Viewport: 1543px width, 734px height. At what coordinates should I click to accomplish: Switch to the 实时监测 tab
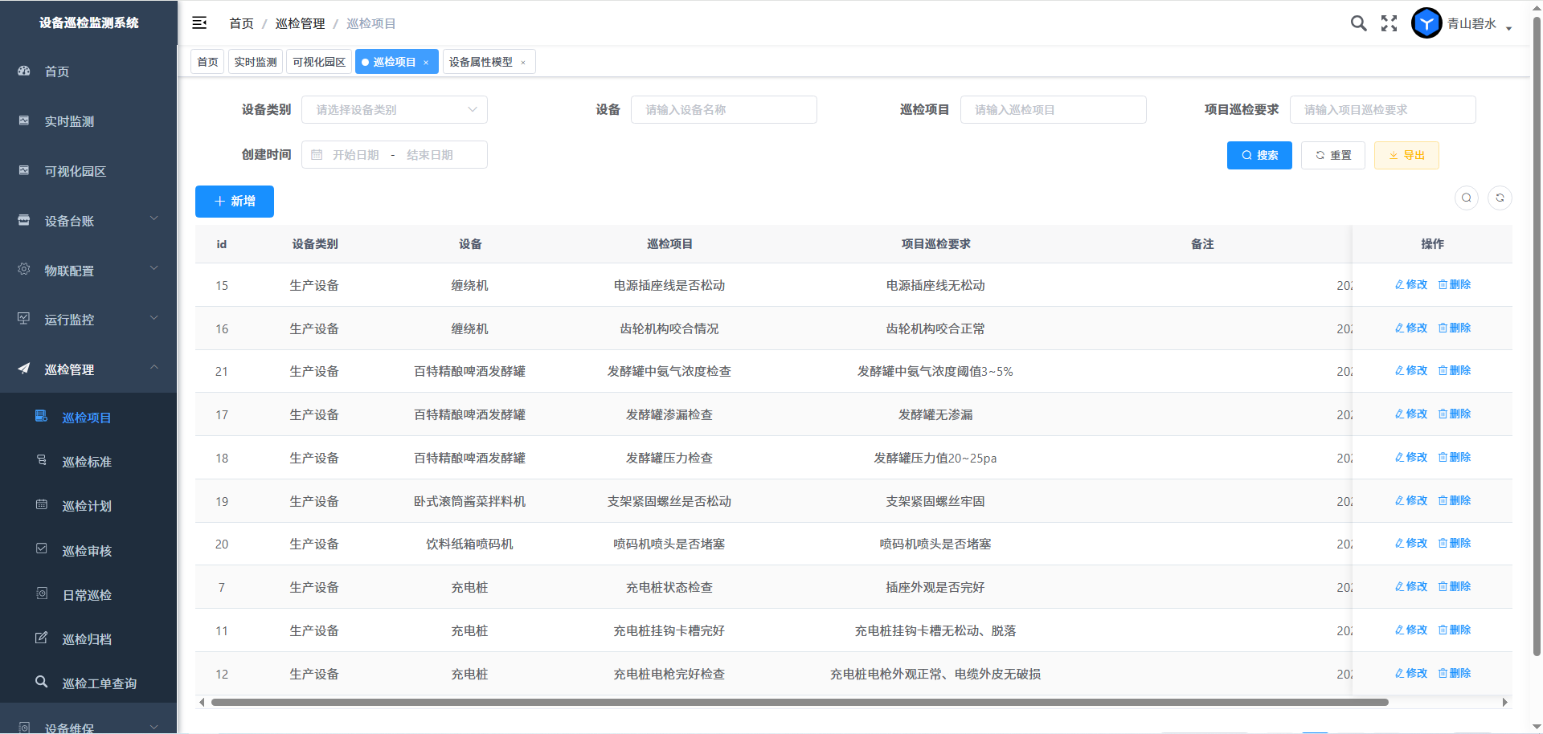[256, 62]
